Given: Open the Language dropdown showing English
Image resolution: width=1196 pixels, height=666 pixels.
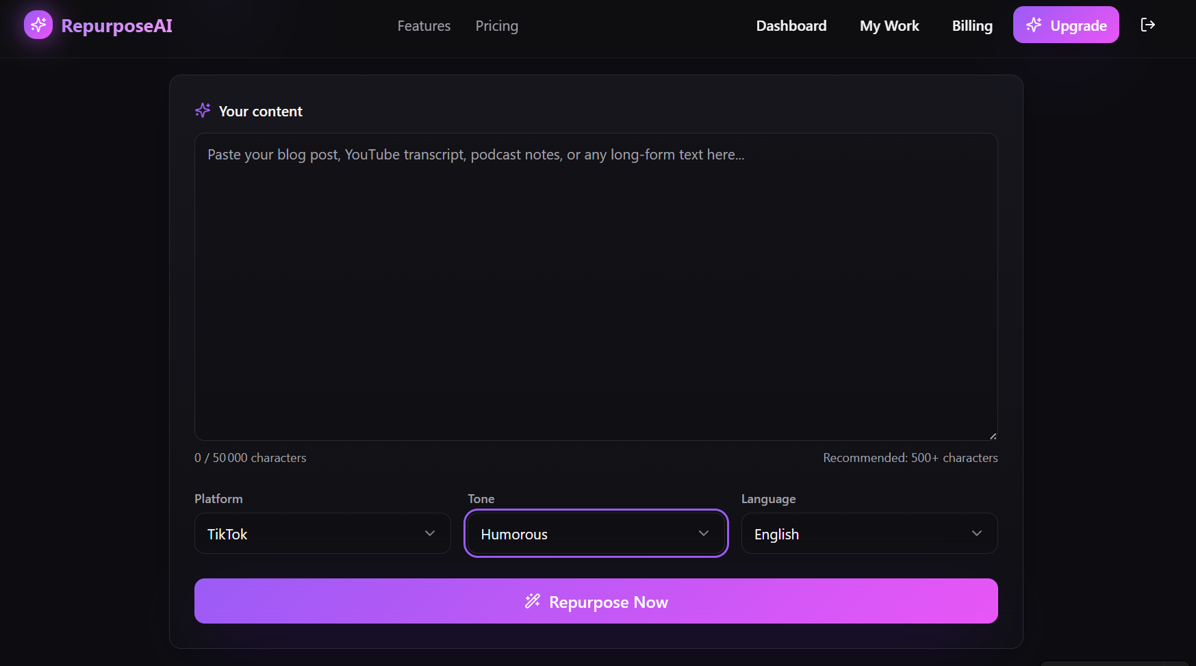Looking at the screenshot, I should click(x=869, y=533).
